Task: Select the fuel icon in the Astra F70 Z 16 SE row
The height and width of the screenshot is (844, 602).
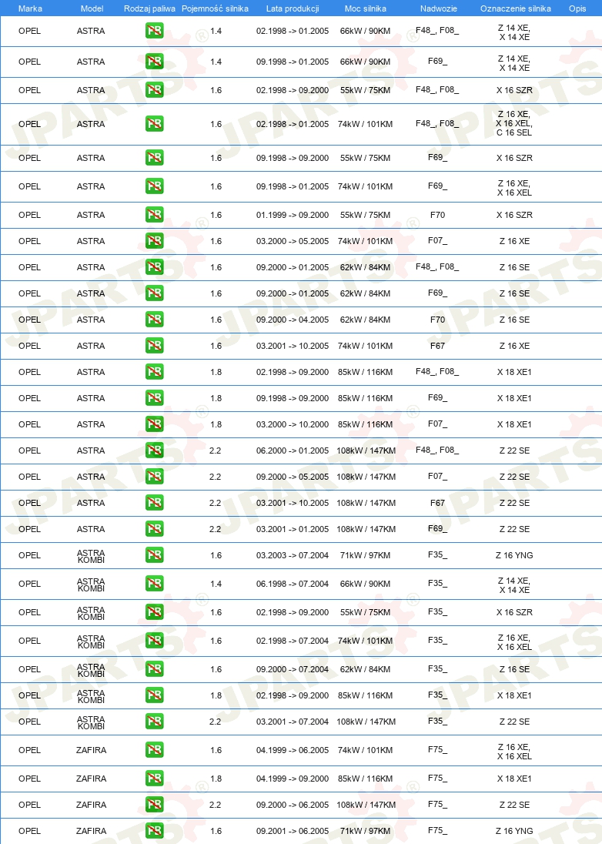Action: coord(155,320)
